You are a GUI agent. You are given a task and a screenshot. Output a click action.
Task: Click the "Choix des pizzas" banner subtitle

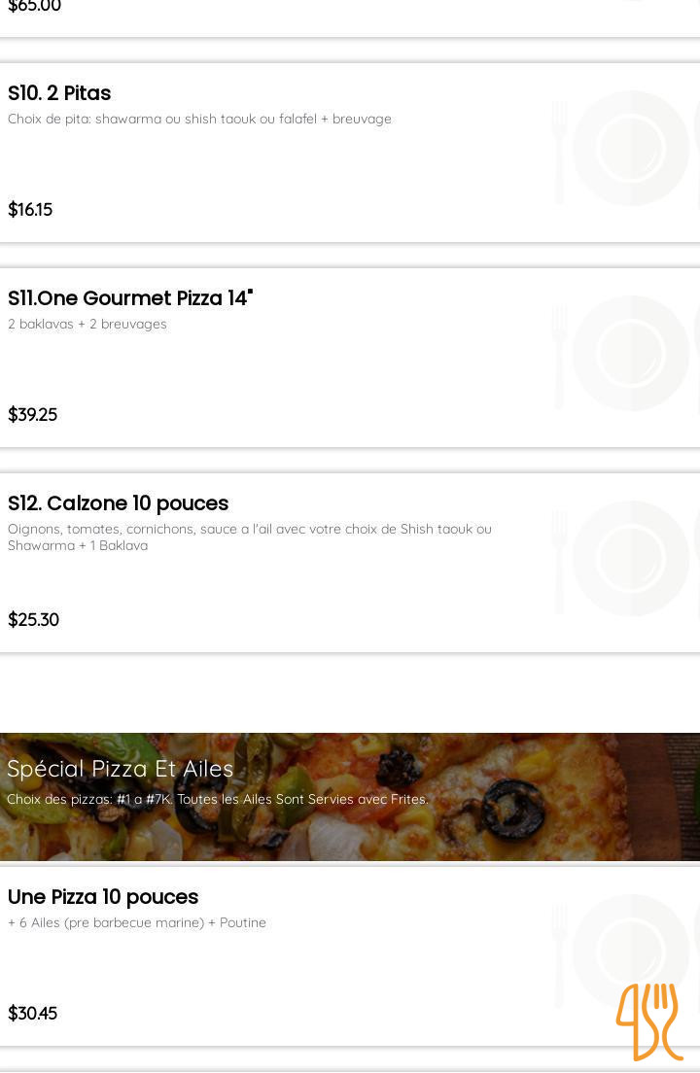(218, 800)
